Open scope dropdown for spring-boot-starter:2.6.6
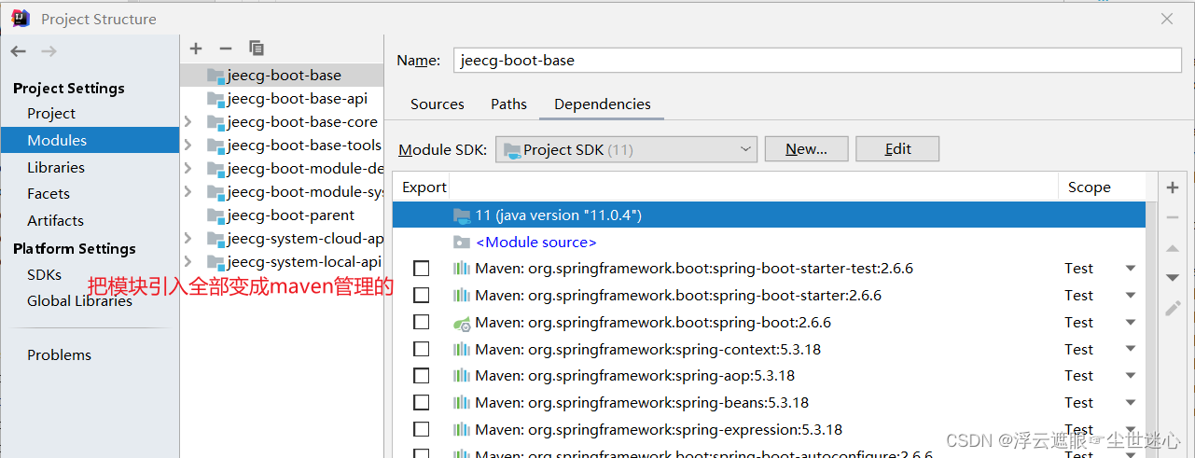 (x=1131, y=296)
